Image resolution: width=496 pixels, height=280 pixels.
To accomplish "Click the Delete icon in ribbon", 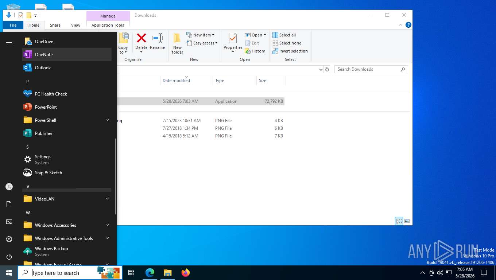I will coord(141,38).
